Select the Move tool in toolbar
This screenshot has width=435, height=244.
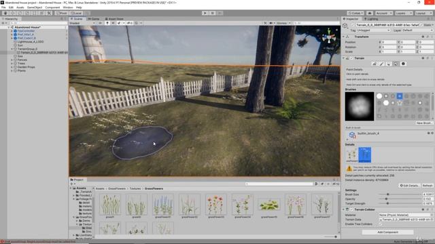pos(12,13)
